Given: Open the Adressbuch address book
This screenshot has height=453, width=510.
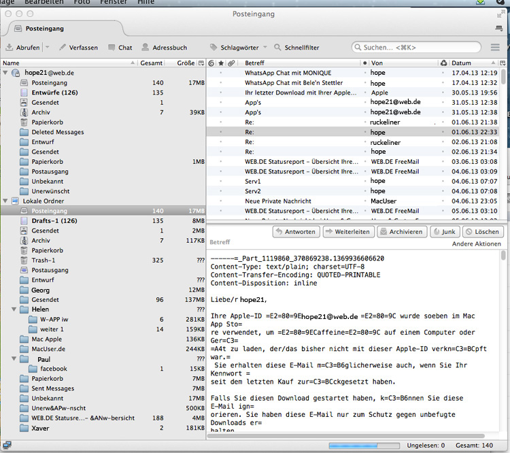Looking at the screenshot, I should click(x=164, y=48).
